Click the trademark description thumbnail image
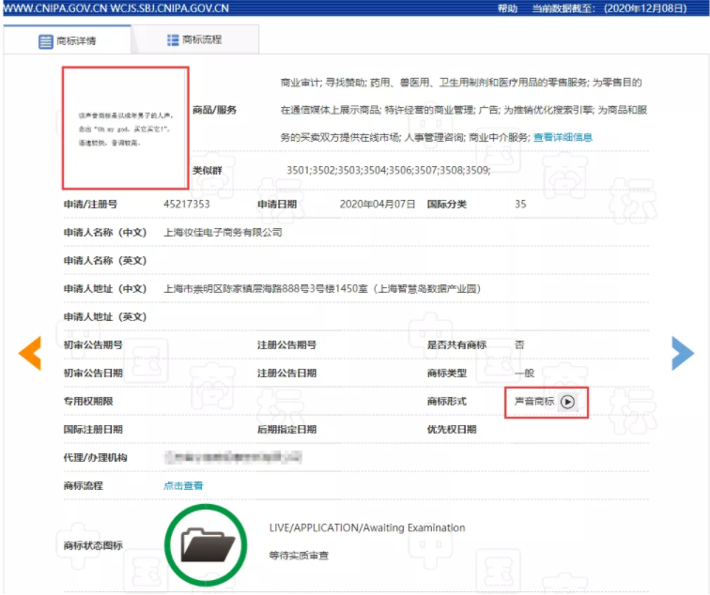The image size is (710, 595). [126, 128]
